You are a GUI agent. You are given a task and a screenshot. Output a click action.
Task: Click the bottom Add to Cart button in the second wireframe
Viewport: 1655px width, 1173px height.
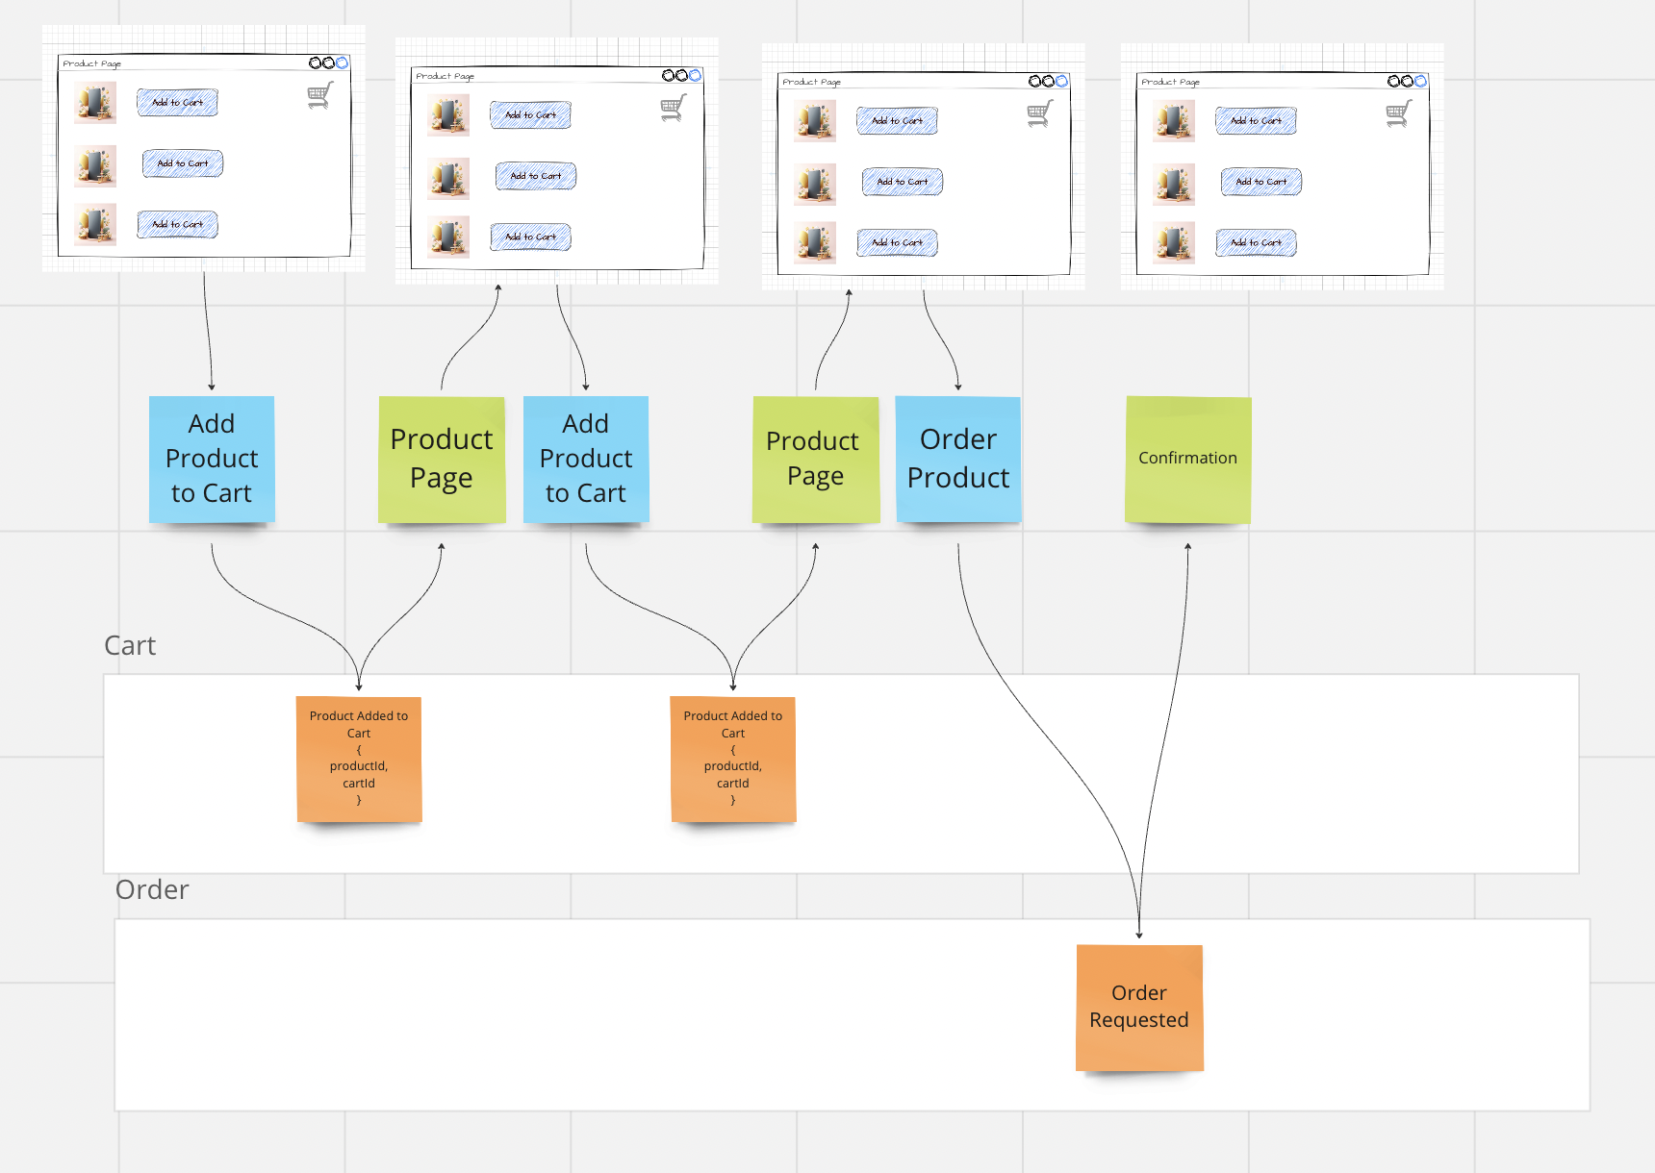point(530,237)
